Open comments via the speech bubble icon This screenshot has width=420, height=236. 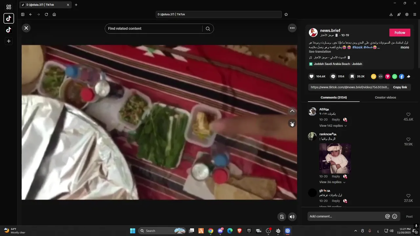click(x=333, y=76)
